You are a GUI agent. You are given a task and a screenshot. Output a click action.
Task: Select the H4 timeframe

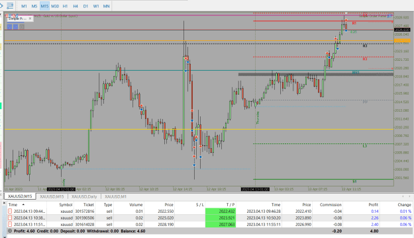[x=76, y=6]
